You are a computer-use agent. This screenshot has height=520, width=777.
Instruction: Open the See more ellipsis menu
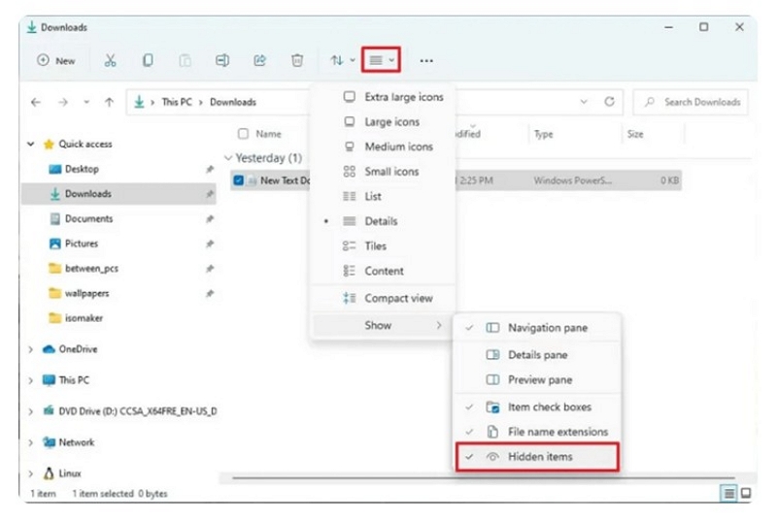pos(426,61)
